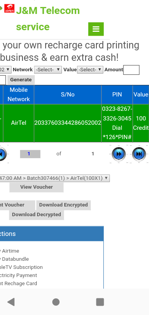Screen dimensions: 149x315
Task: Open the Airtime link
Action: [x=10, y=251]
